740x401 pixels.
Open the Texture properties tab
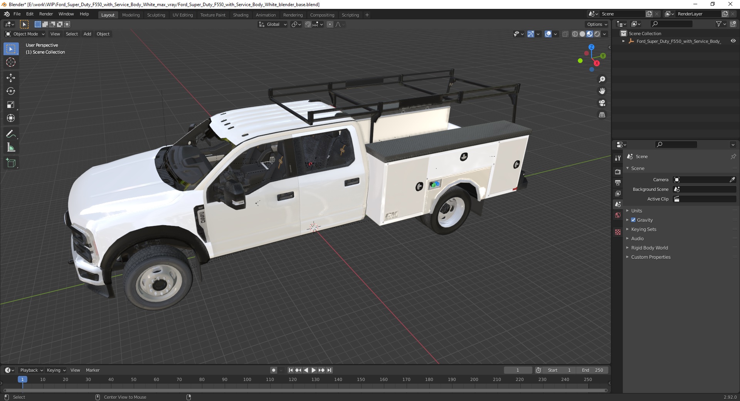(x=618, y=232)
